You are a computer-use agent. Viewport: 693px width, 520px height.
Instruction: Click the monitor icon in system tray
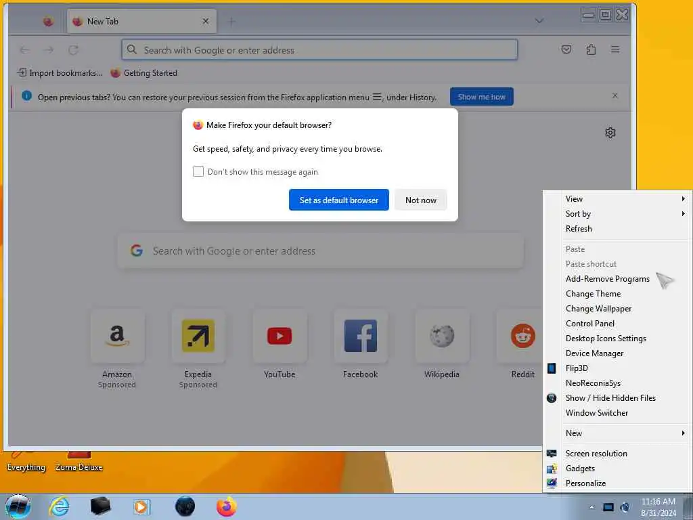click(608, 507)
